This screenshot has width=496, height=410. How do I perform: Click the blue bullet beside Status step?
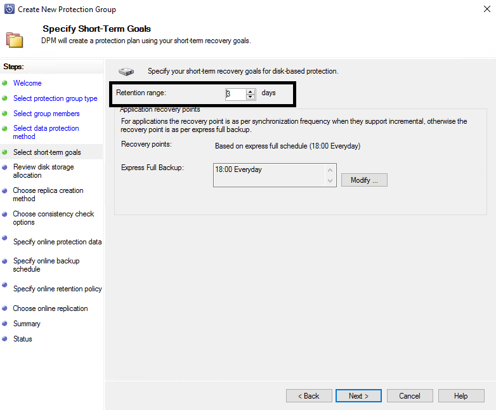click(x=4, y=339)
